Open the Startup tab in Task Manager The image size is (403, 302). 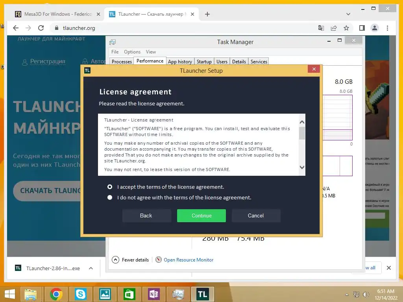pyautogui.click(x=204, y=62)
